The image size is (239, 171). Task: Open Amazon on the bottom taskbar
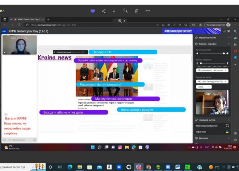point(109,167)
